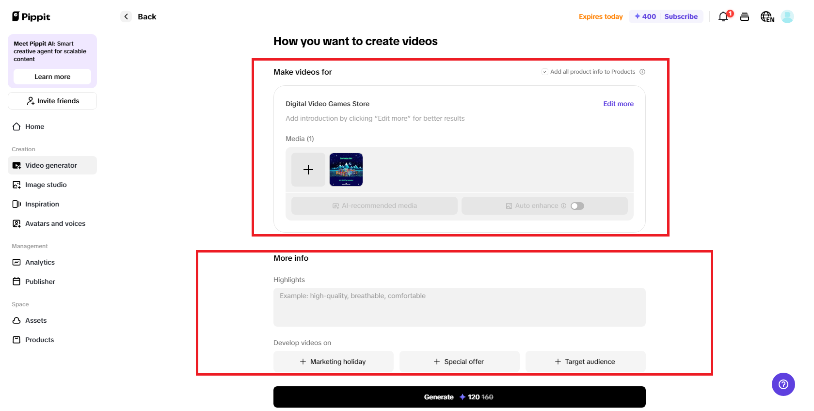
Task: Select the uploaded game media thumbnail
Action: click(346, 170)
